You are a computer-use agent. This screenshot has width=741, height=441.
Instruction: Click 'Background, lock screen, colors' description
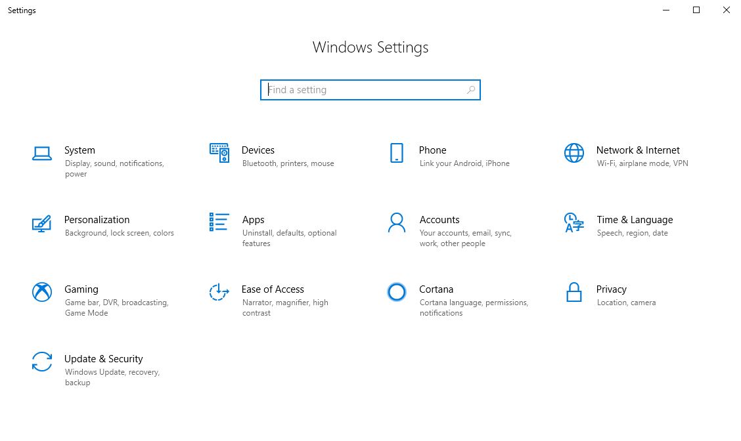tap(120, 233)
